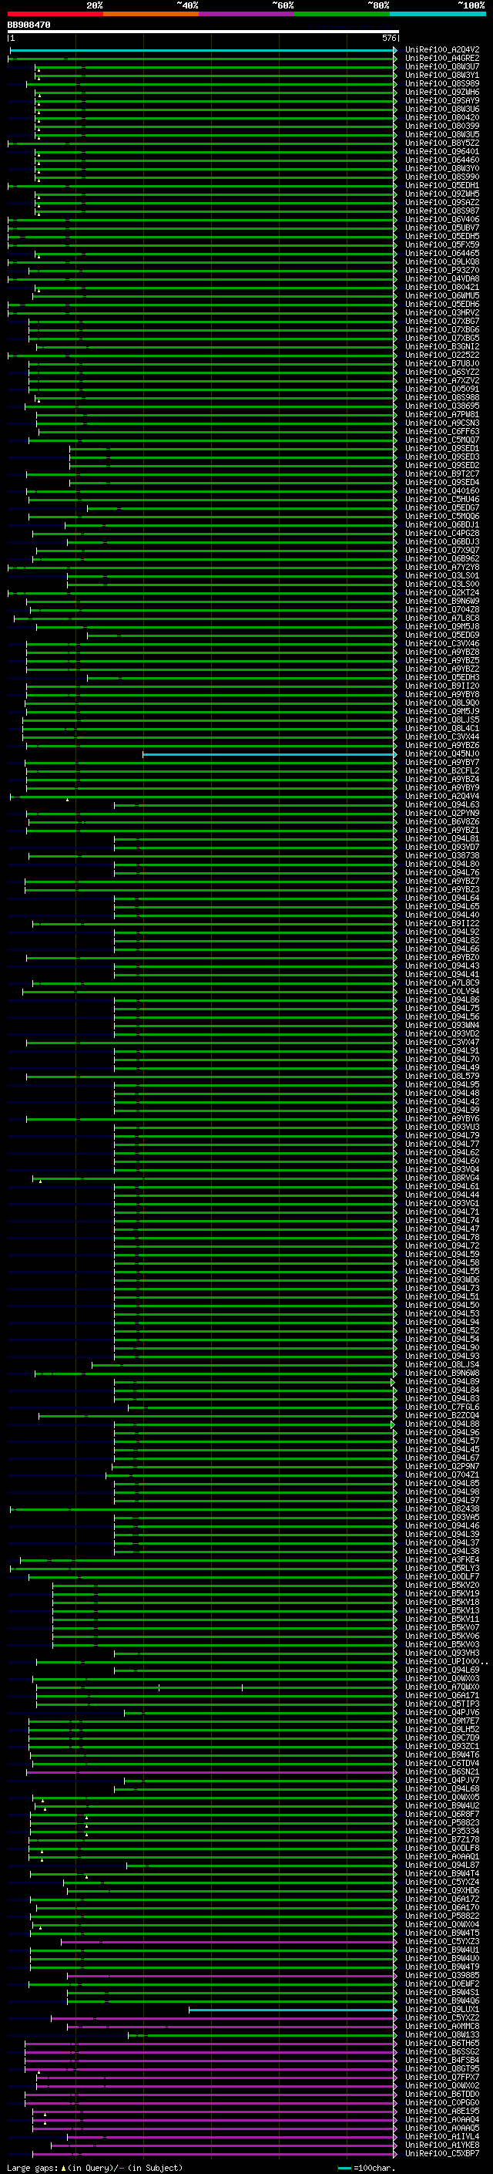The height and width of the screenshot is (2174, 493).
Task: Open hit UniRef100_Q8W3U7
Action: (442, 66)
